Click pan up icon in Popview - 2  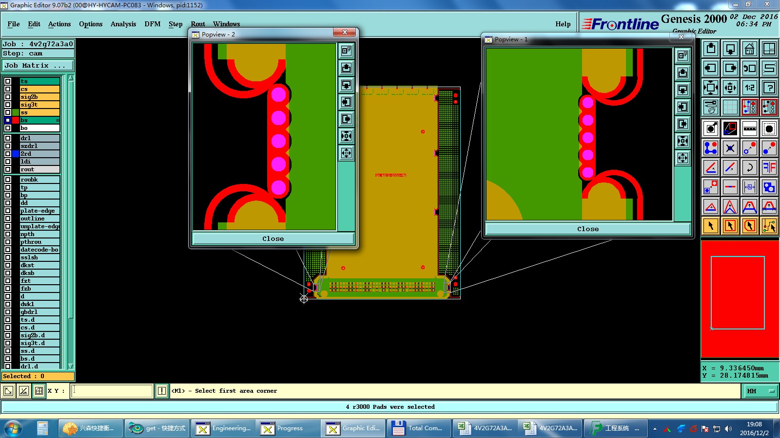(x=346, y=68)
